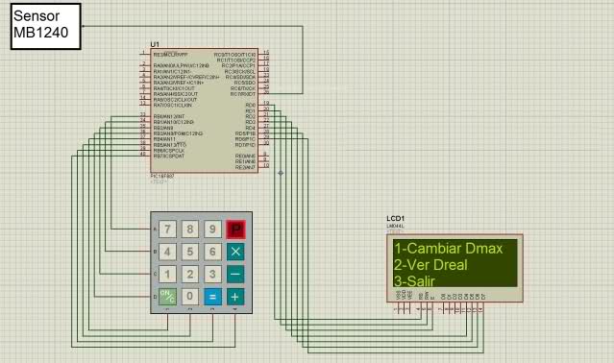Click keypad key 8

pos(190,229)
